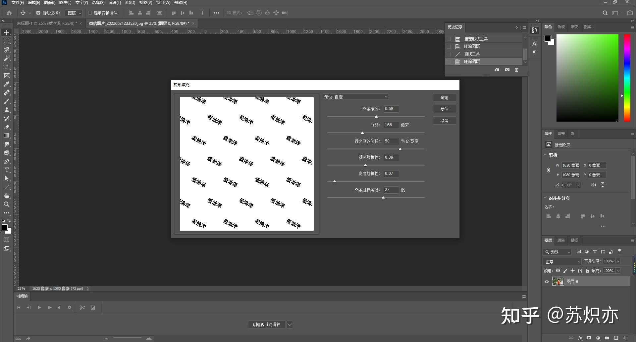Toggle history source box beside 直线工具
Image resolution: width=636 pixels, height=342 pixels.
click(x=449, y=54)
